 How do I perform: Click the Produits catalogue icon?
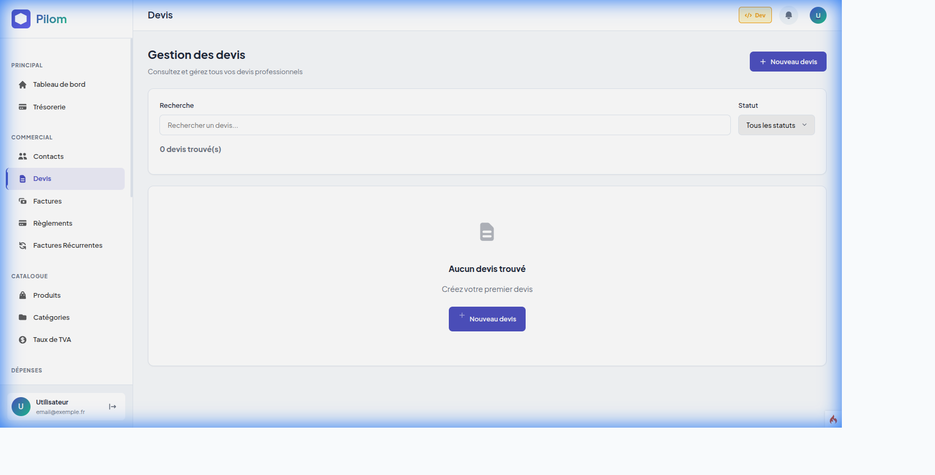click(23, 295)
